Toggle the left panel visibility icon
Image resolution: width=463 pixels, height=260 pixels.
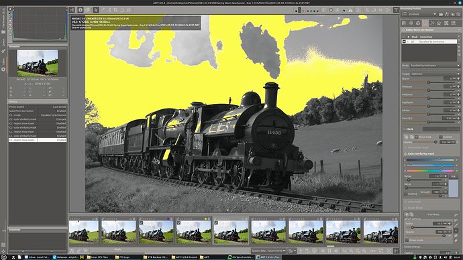(x=72, y=10)
